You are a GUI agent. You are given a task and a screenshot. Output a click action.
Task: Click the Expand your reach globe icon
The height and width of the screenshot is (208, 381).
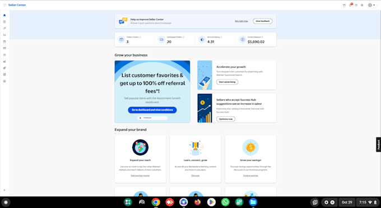[x=140, y=148]
